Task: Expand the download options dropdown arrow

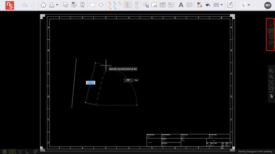Action: pos(57,5)
